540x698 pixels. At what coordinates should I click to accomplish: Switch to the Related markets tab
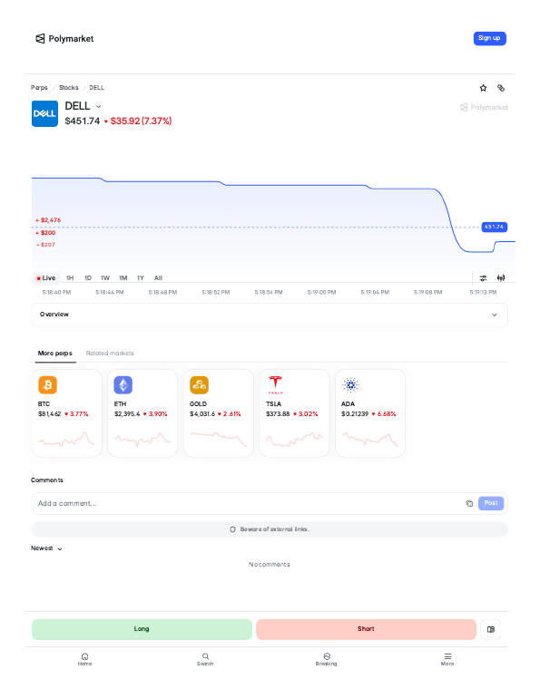click(x=110, y=353)
